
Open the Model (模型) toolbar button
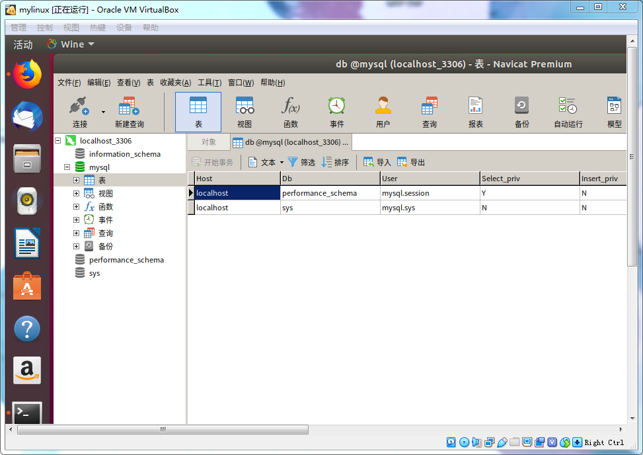(x=615, y=112)
